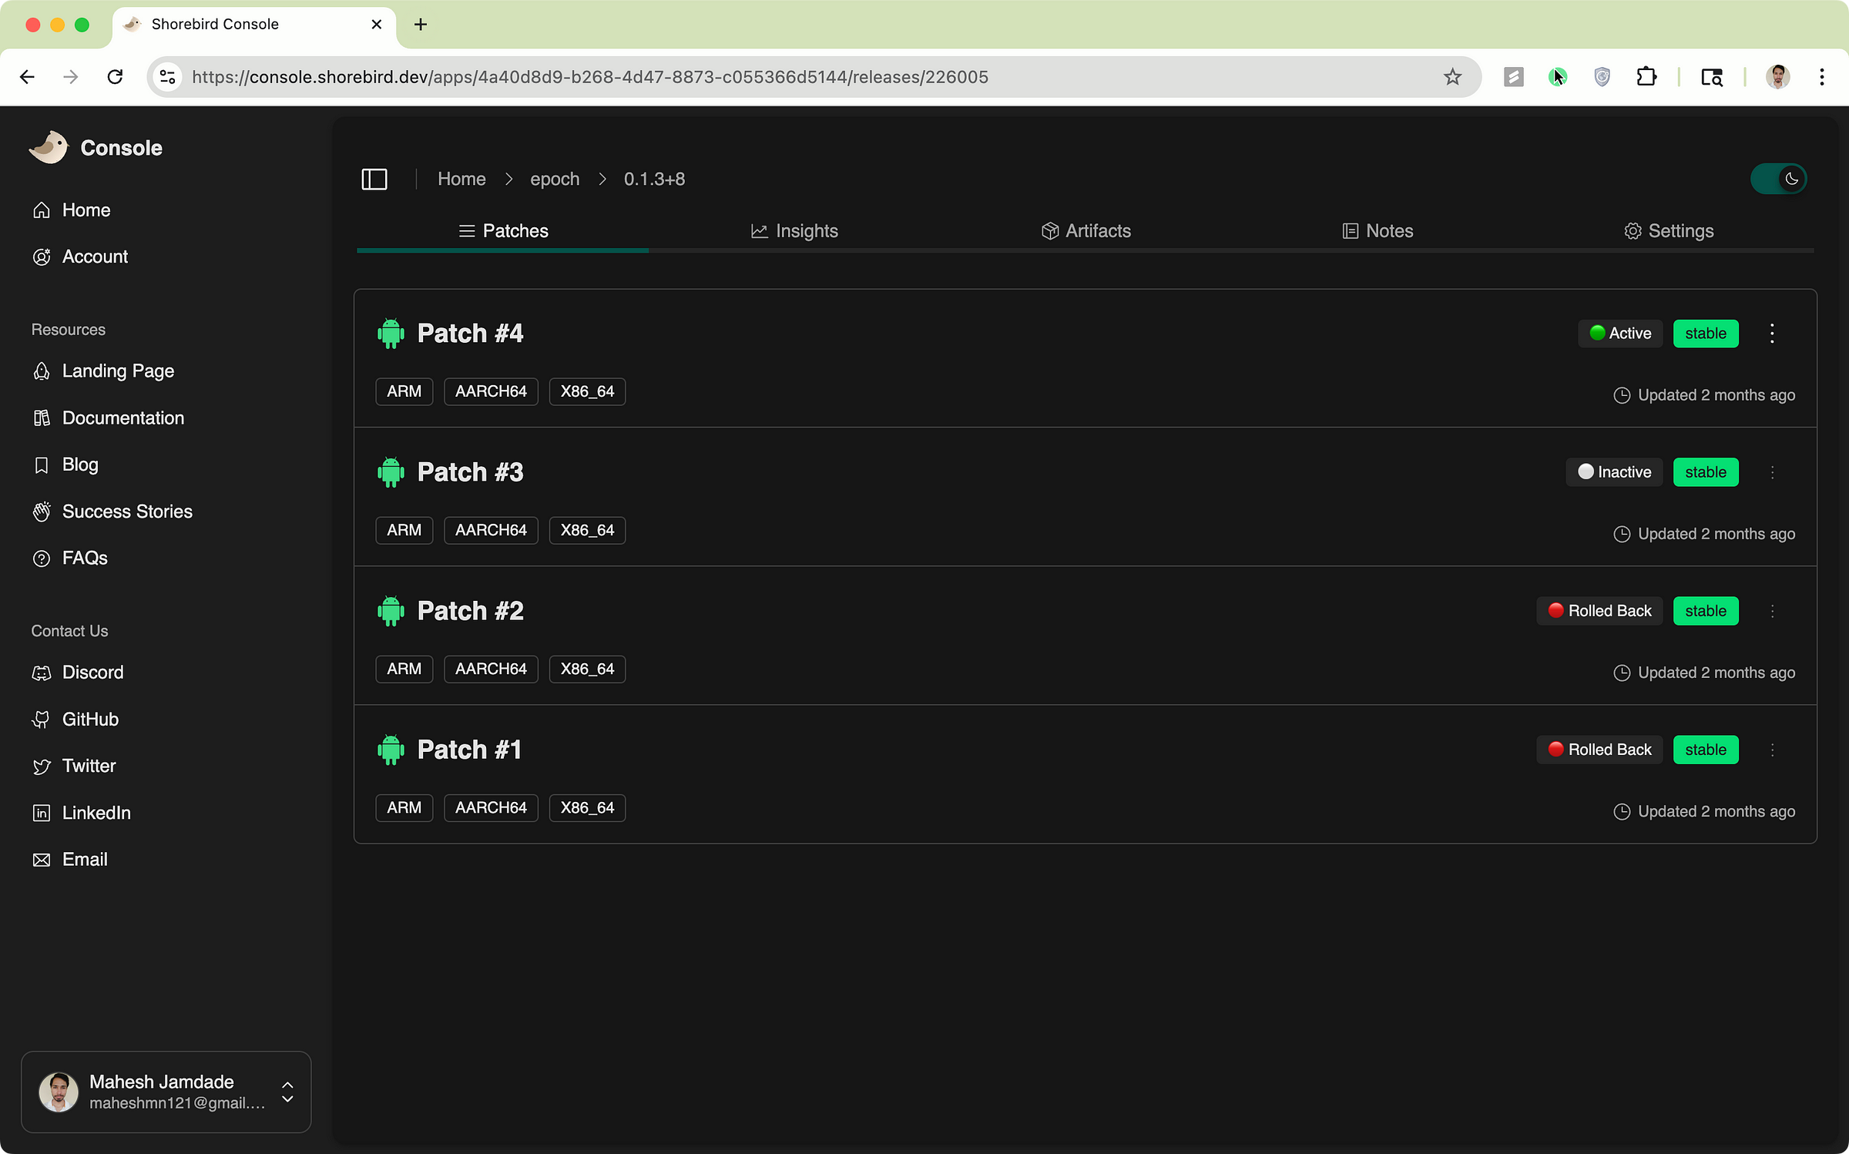Open Patch #4 three-dot options menu
1849x1154 pixels.
pos(1772,334)
